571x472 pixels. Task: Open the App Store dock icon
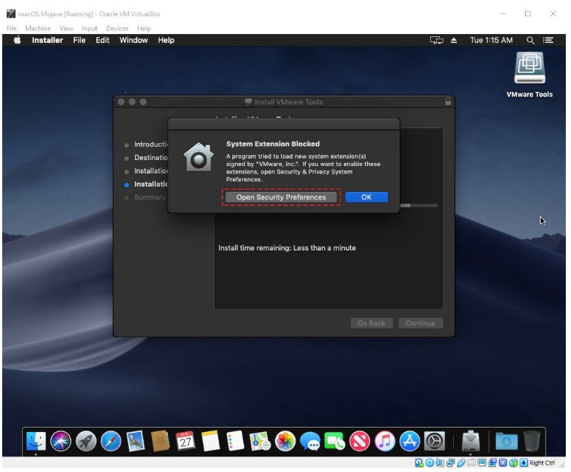[409, 442]
